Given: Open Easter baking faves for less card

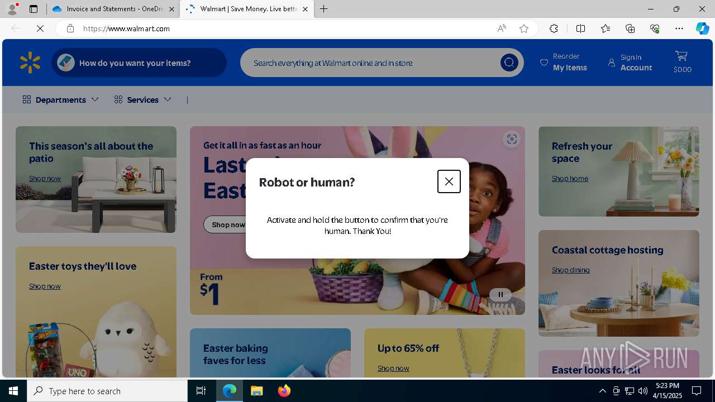Looking at the screenshot, I should pyautogui.click(x=270, y=353).
